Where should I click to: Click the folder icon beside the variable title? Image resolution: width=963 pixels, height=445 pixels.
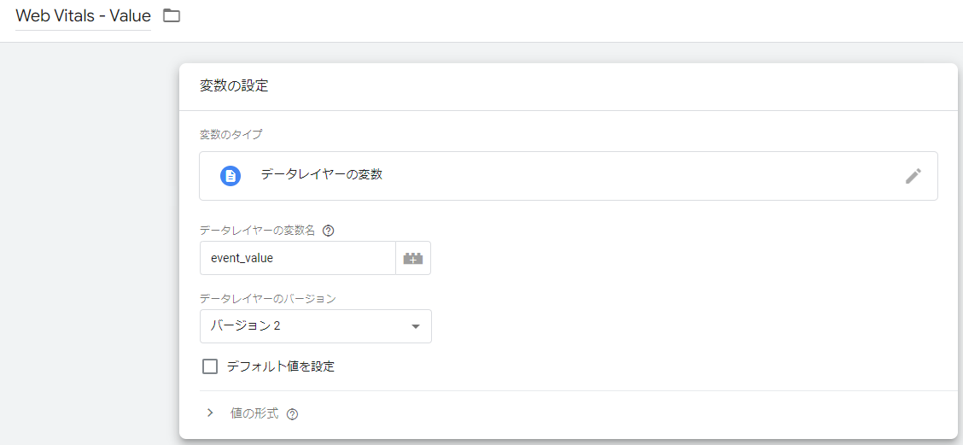pos(172,15)
